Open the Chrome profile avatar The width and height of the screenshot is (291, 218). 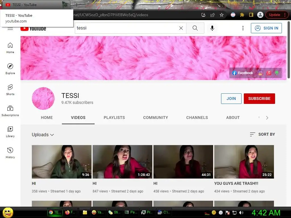coord(260,15)
